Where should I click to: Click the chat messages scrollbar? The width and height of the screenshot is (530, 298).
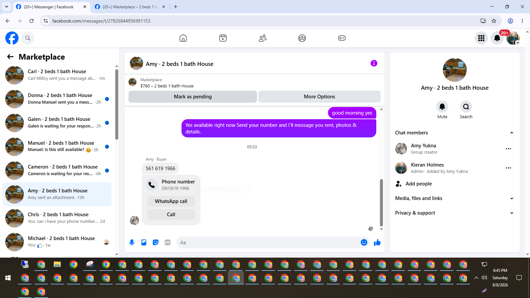click(381, 203)
